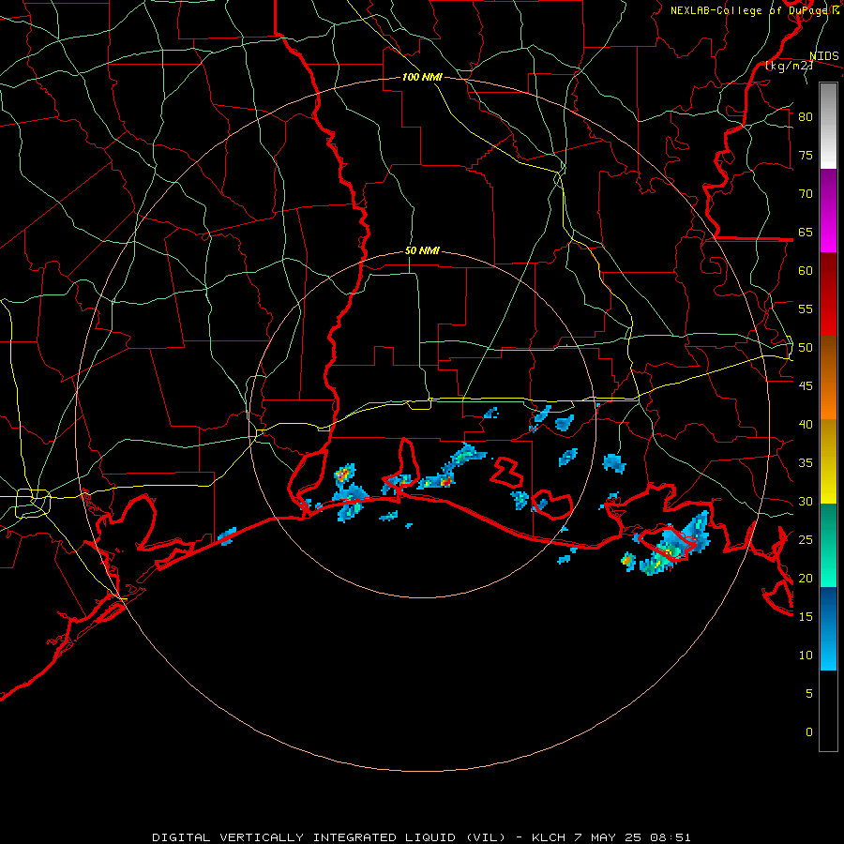Click the scale value 40

(x=806, y=424)
